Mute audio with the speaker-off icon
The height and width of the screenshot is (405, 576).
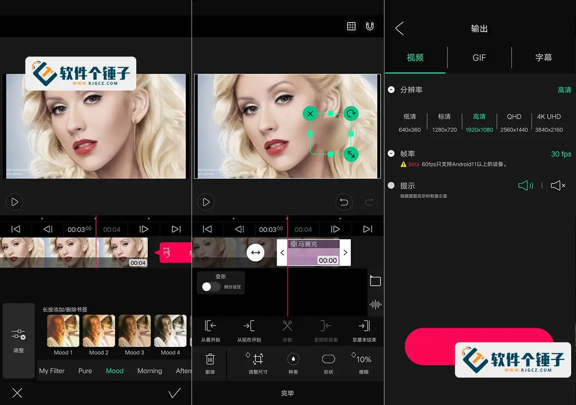click(558, 185)
